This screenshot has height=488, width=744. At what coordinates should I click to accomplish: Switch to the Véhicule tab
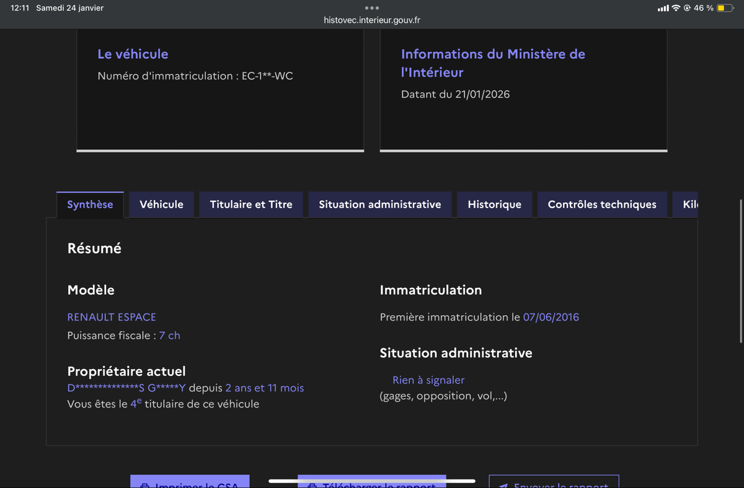pos(161,204)
